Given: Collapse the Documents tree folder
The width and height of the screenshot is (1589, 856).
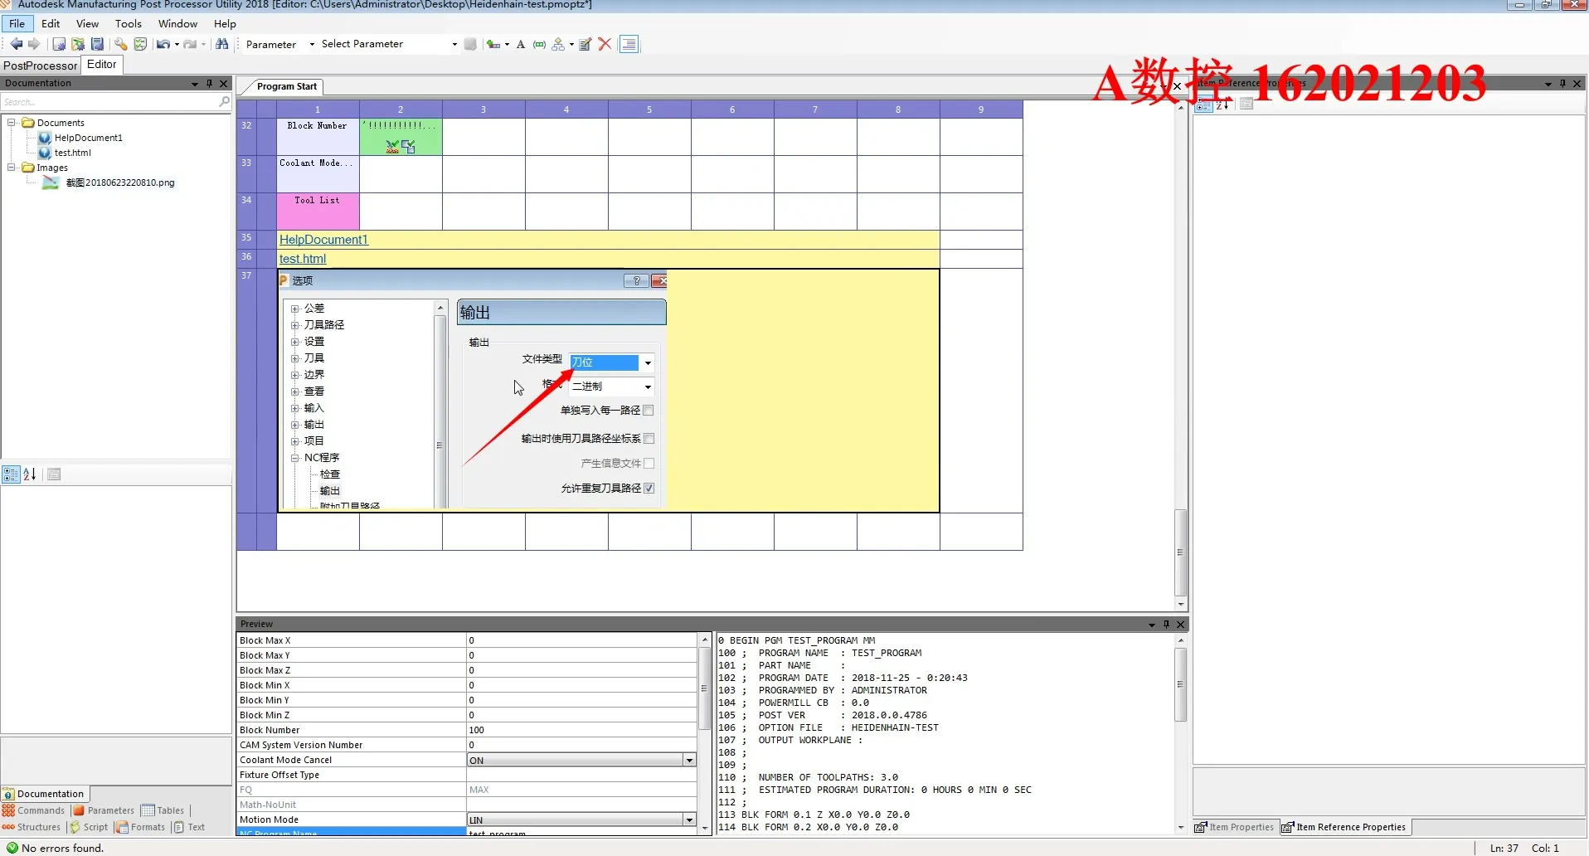Looking at the screenshot, I should click(x=10, y=122).
